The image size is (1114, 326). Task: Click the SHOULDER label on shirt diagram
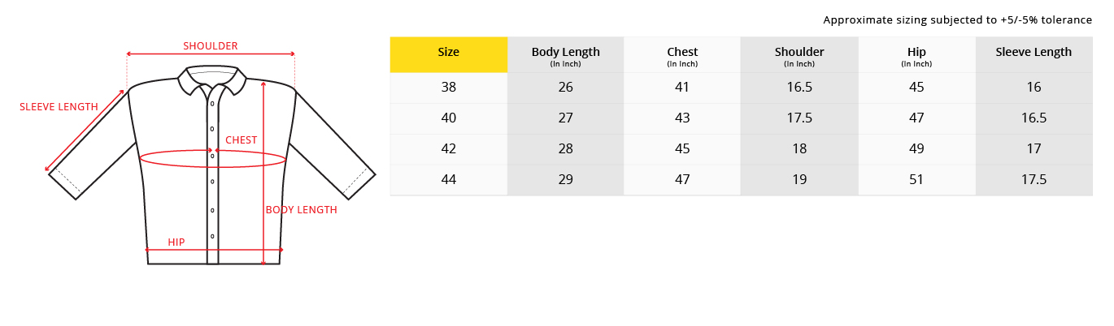point(210,46)
